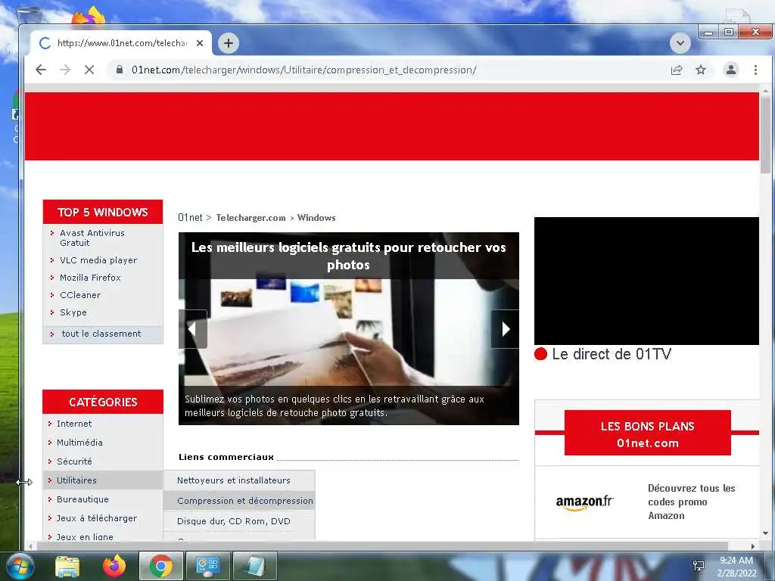This screenshot has width=775, height=581.
Task: Click the scroll up arrow
Action: tap(766, 91)
